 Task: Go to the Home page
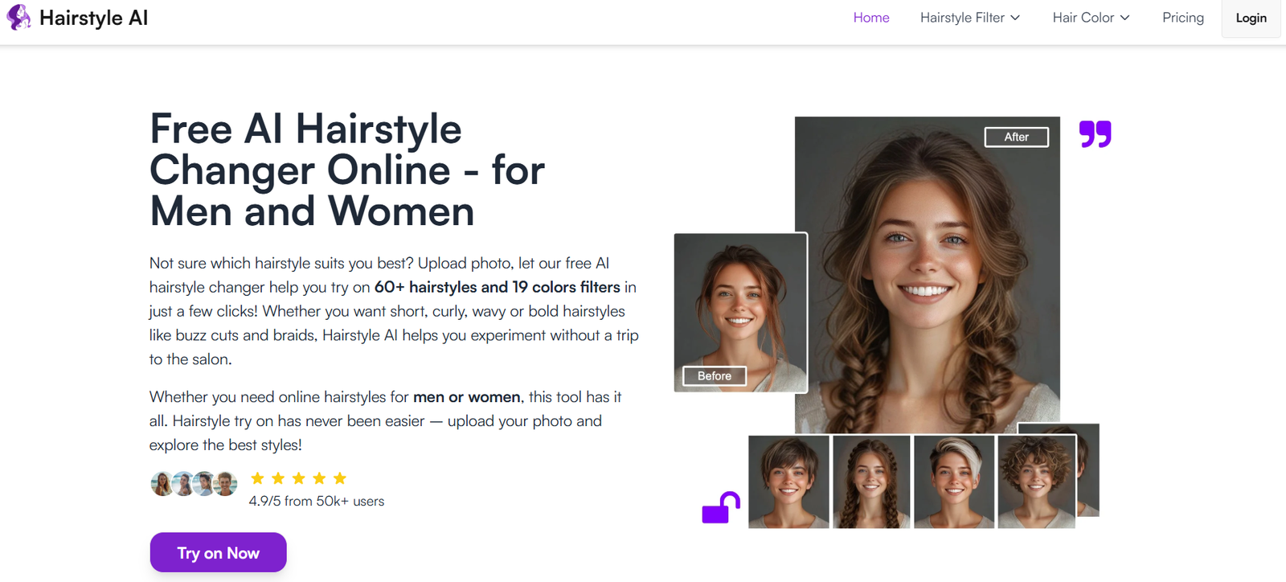pyautogui.click(x=870, y=18)
